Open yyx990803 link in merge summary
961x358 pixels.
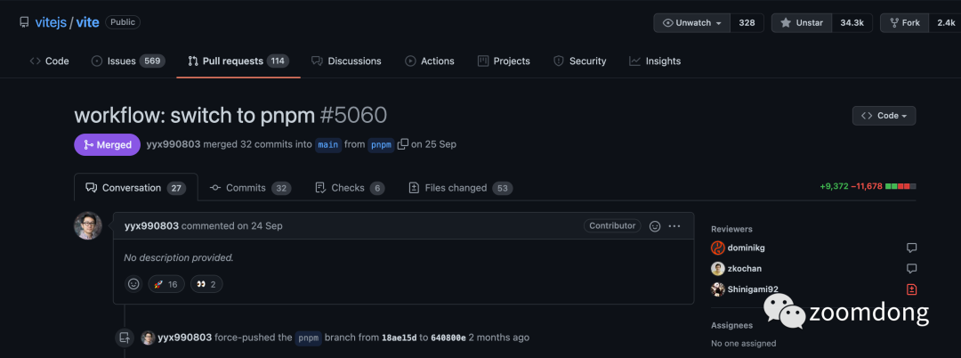[174, 144]
